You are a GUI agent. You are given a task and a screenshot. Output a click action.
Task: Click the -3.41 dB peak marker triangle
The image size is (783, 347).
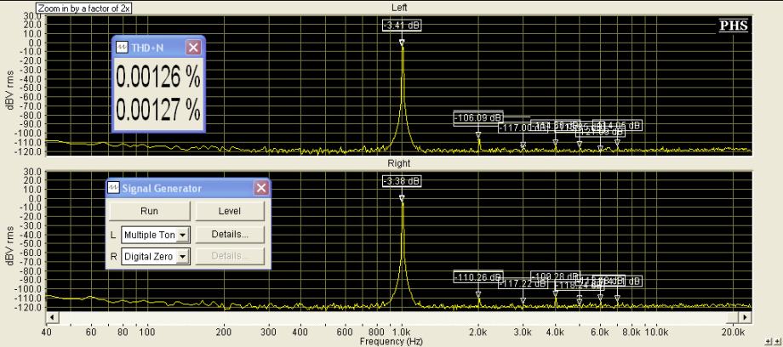[x=402, y=43]
